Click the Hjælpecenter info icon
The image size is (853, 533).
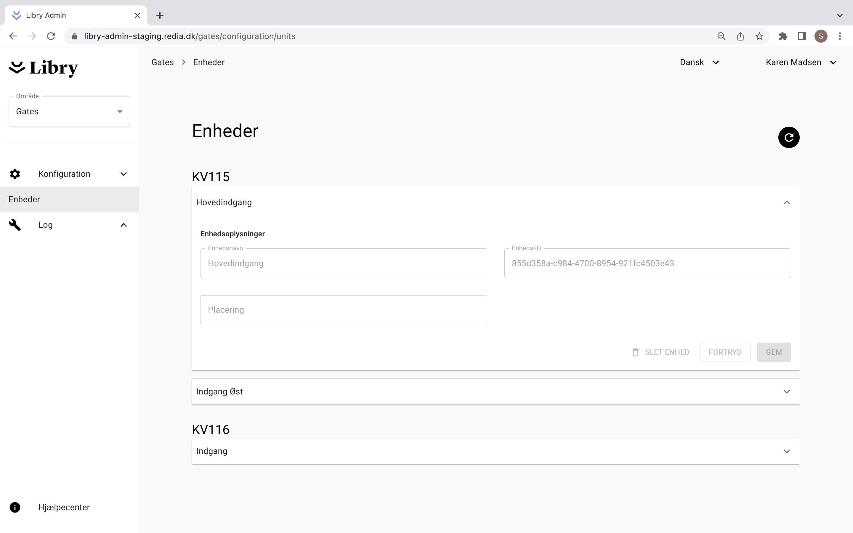click(15, 507)
